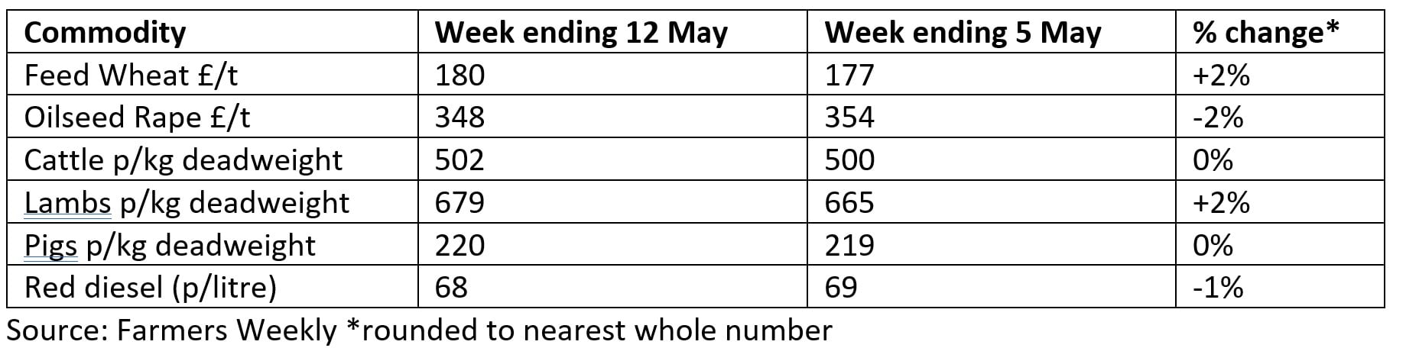Click the underlined Pigs word

[50, 246]
